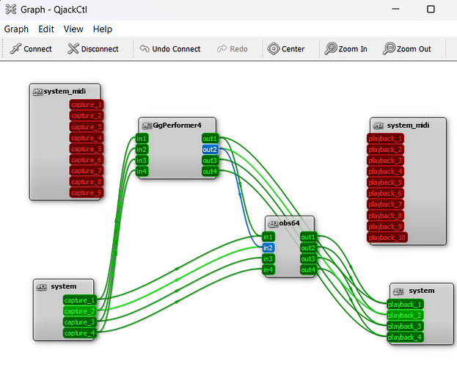Click the JACK icon on the system capture node
The width and height of the screenshot is (457, 367).
coord(41,287)
